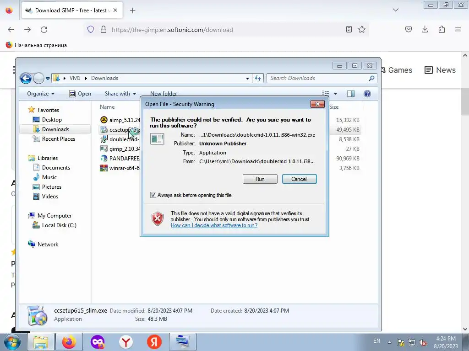Image resolution: width=469 pixels, height=351 pixels.
Task: Select the aimp_5.11 file icon
Action: click(x=104, y=120)
